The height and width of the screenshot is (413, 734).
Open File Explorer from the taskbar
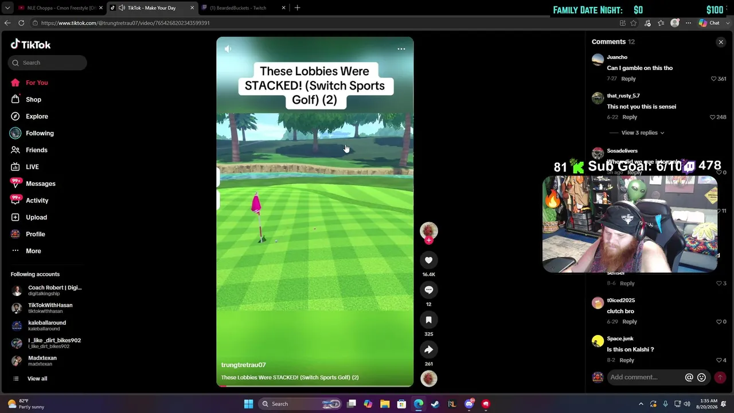click(385, 404)
